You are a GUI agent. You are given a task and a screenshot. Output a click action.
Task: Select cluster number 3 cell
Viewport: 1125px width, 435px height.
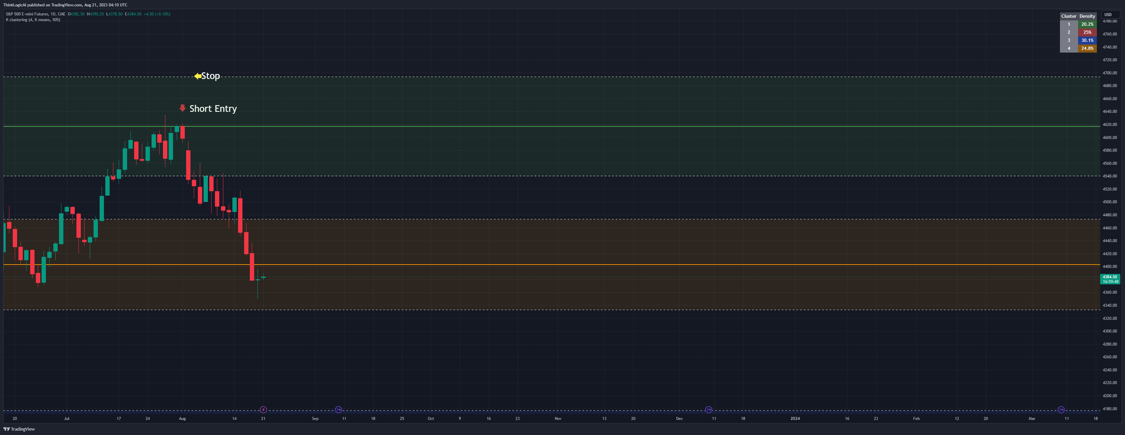click(x=1069, y=40)
